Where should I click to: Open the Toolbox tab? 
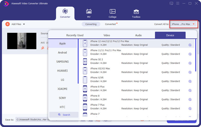(136, 13)
